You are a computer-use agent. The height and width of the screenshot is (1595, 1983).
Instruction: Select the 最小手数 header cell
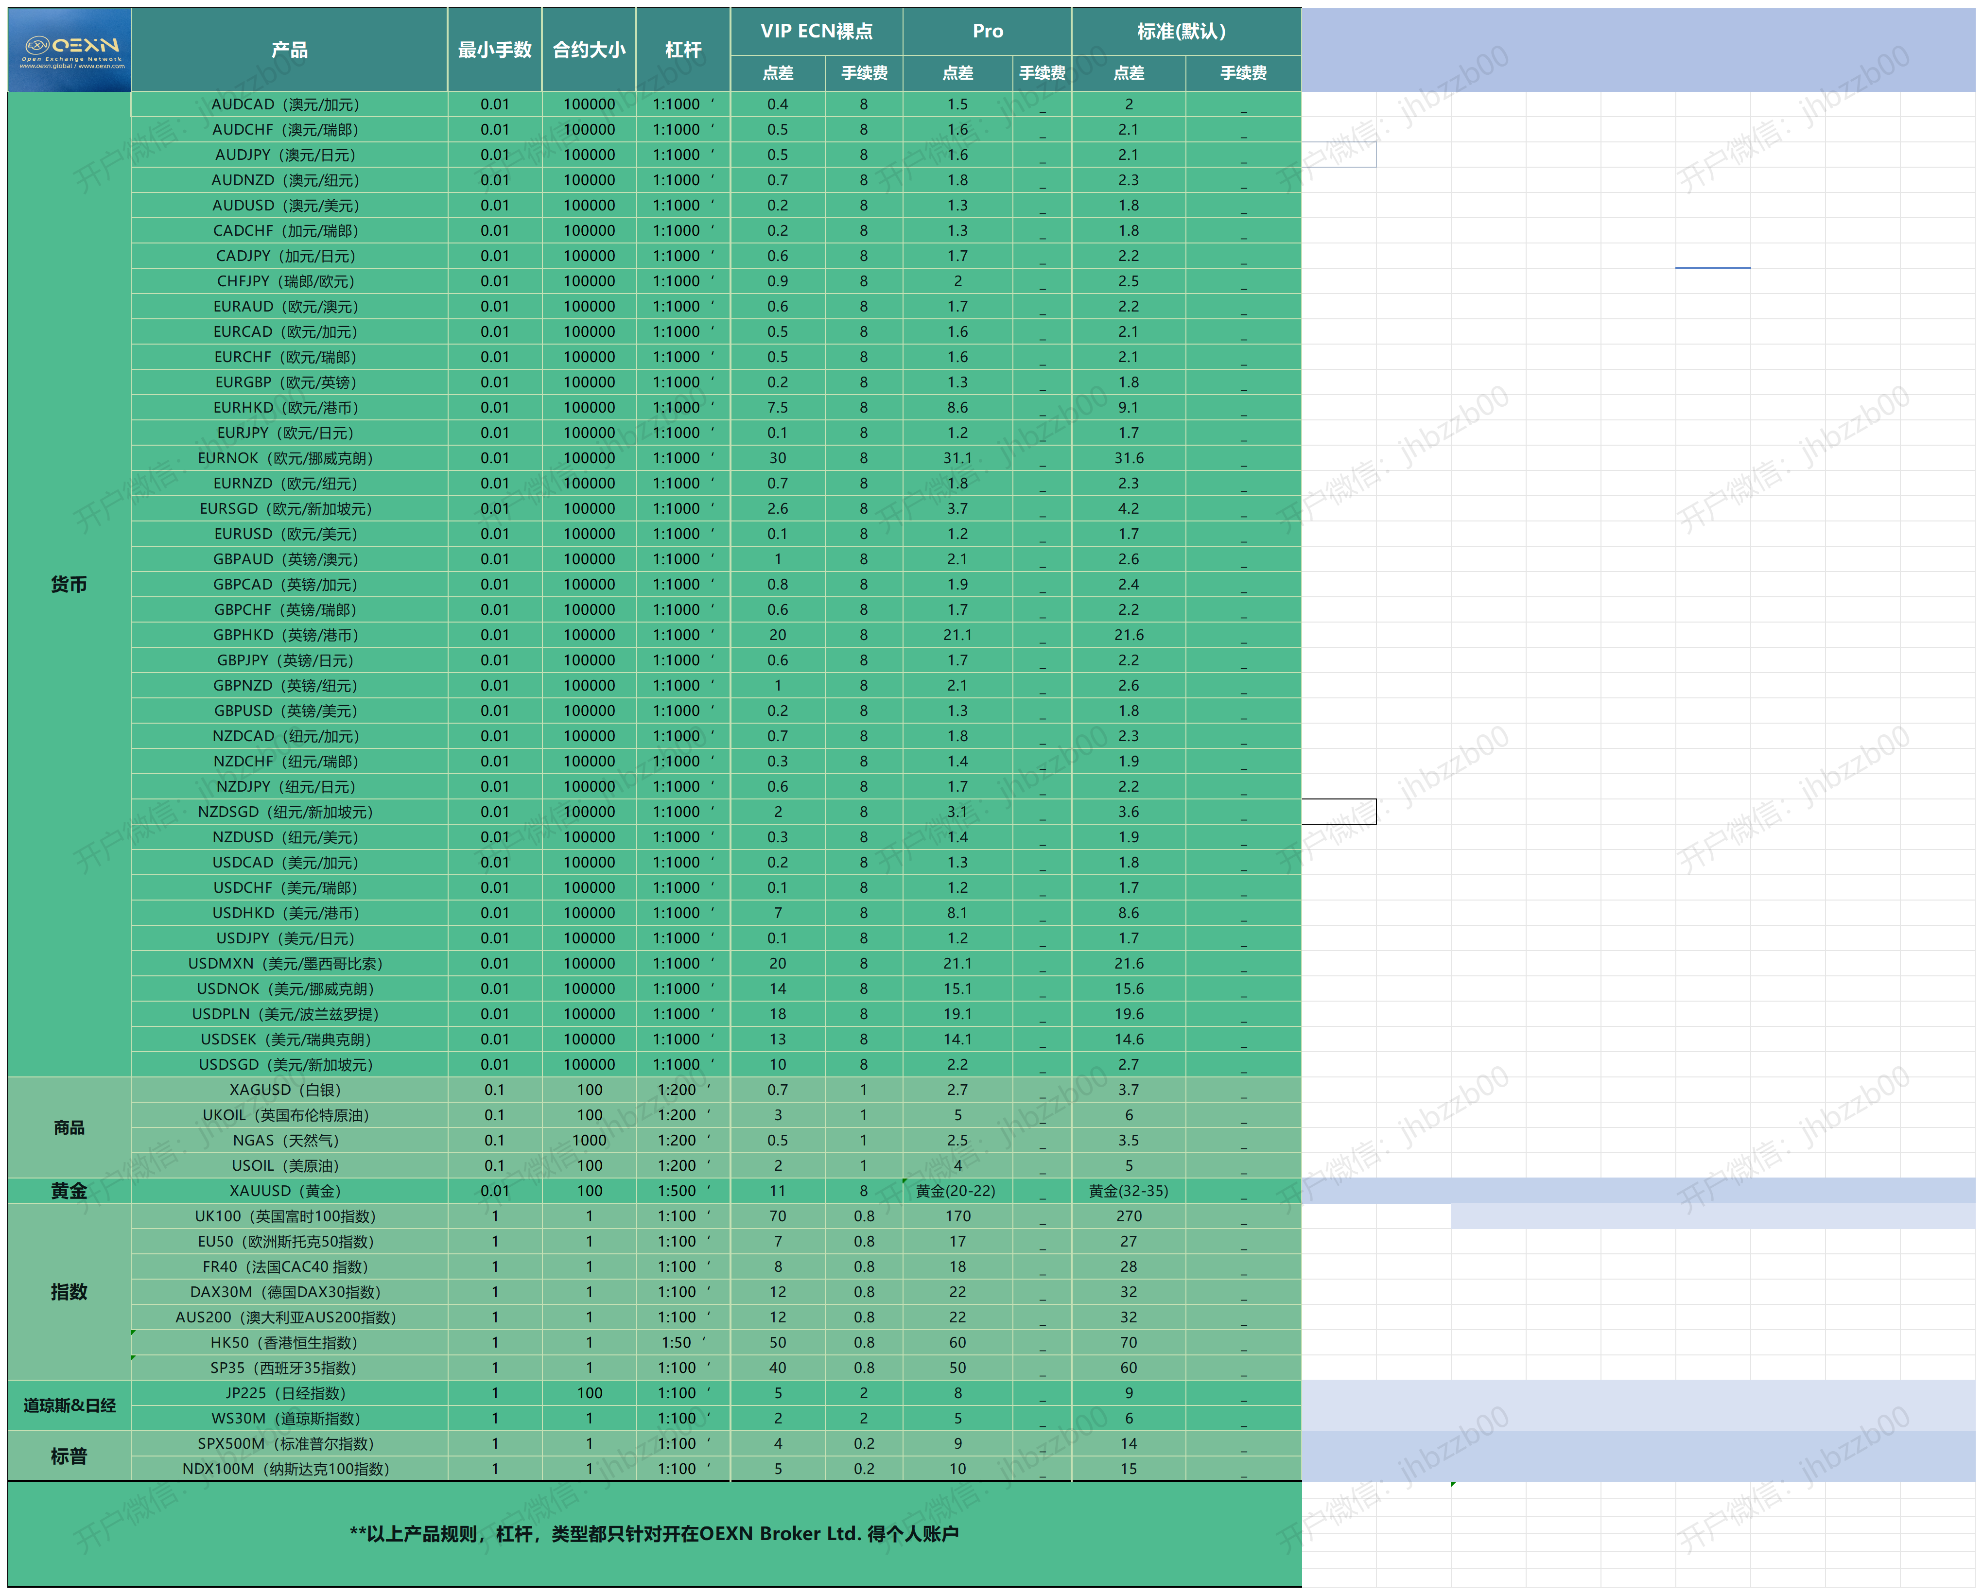pos(495,51)
